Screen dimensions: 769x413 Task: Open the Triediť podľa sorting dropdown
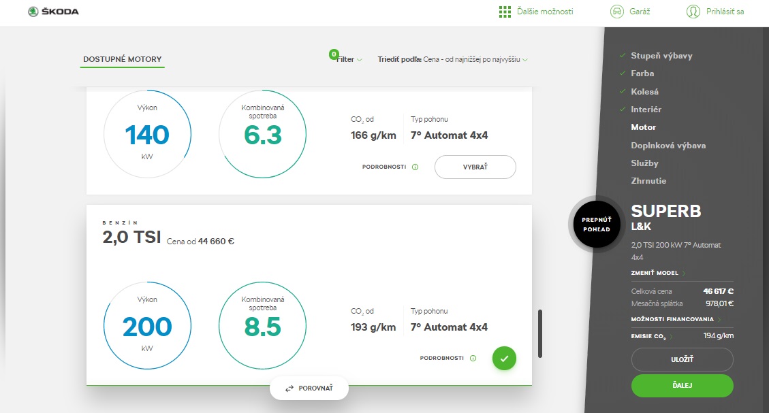coord(452,59)
